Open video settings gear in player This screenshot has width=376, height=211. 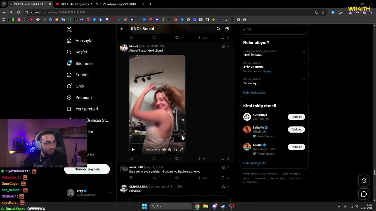(169, 150)
